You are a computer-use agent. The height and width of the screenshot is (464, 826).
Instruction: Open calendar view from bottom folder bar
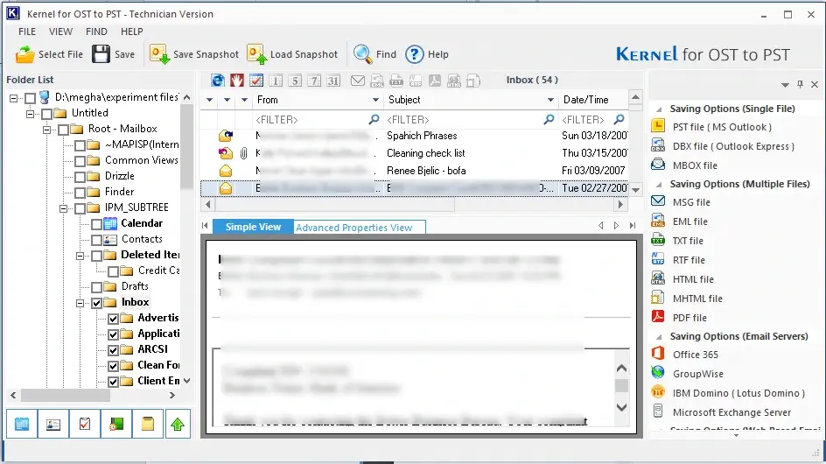pyautogui.click(x=22, y=424)
